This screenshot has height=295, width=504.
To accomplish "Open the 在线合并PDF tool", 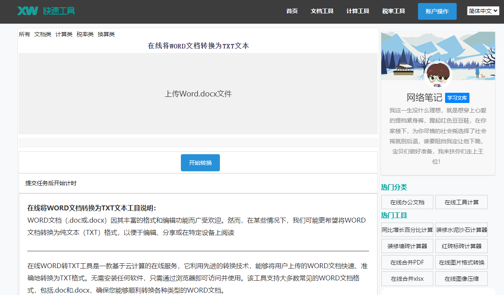I will (407, 262).
